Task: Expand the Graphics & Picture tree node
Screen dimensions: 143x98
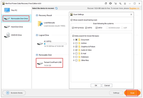Action: point(74,47)
